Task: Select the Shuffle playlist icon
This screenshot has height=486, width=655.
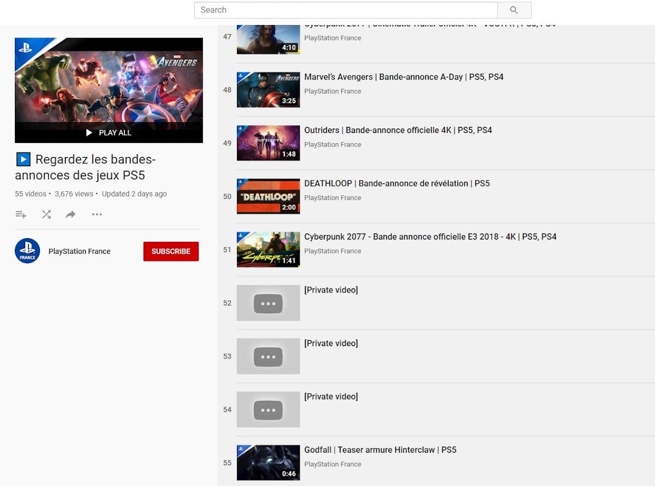Action: coord(46,214)
